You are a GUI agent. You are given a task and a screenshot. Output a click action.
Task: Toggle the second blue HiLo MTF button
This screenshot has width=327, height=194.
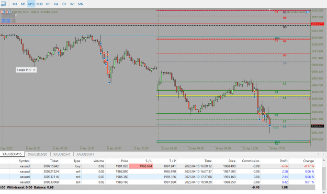8,20
